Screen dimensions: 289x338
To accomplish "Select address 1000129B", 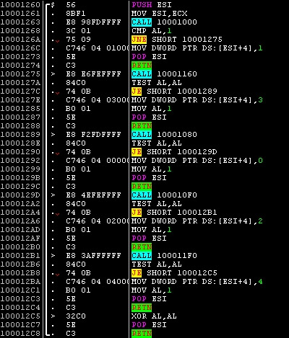I will pos(20,177).
